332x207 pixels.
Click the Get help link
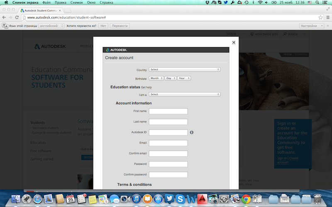pyautogui.click(x=146, y=88)
